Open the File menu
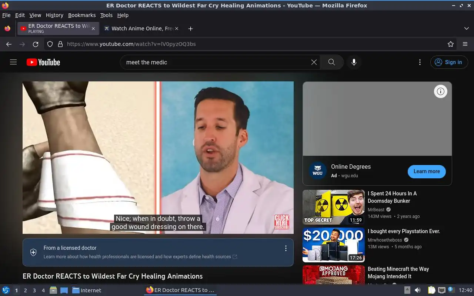The image size is (474, 296). pos(6,15)
